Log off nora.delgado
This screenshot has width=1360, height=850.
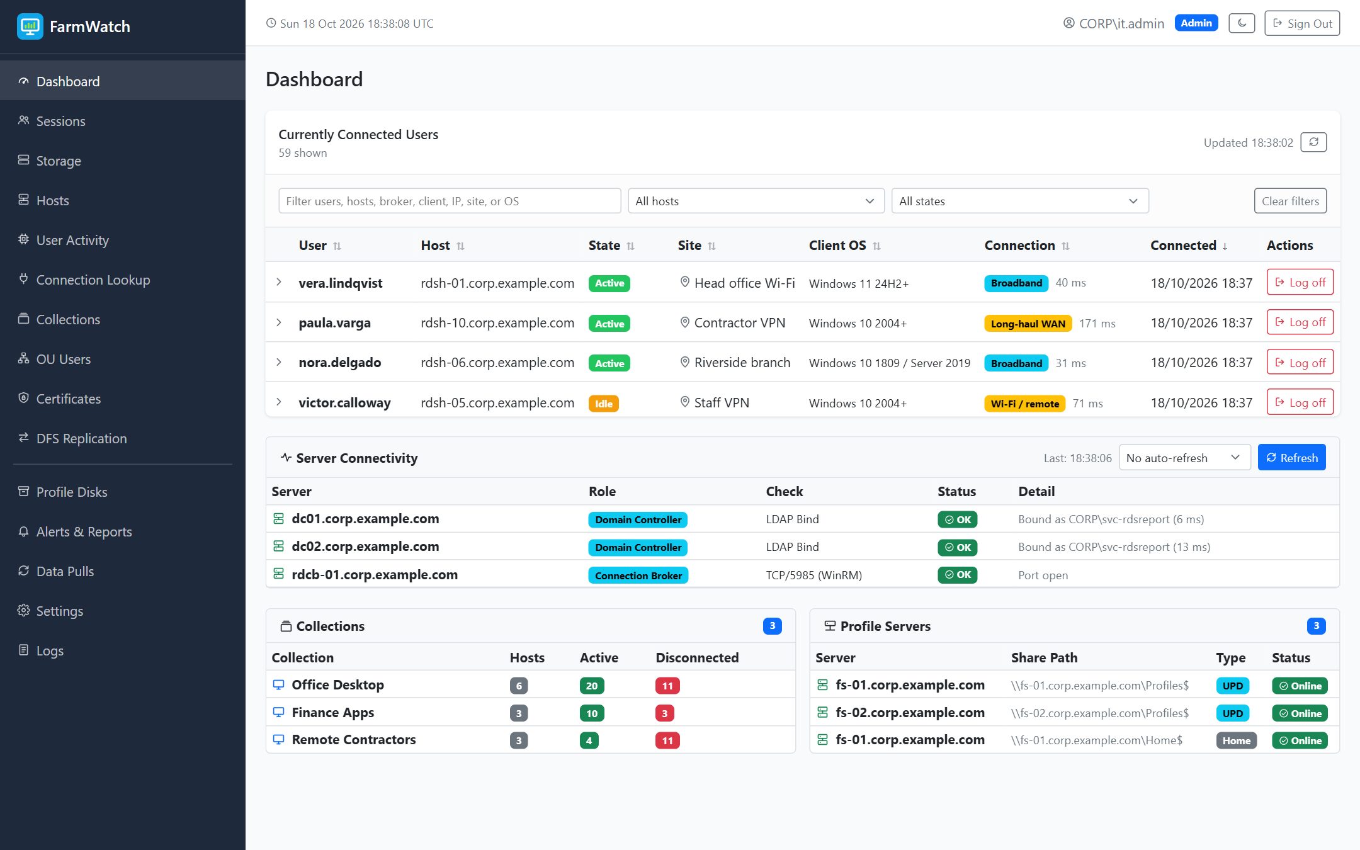pyautogui.click(x=1300, y=362)
